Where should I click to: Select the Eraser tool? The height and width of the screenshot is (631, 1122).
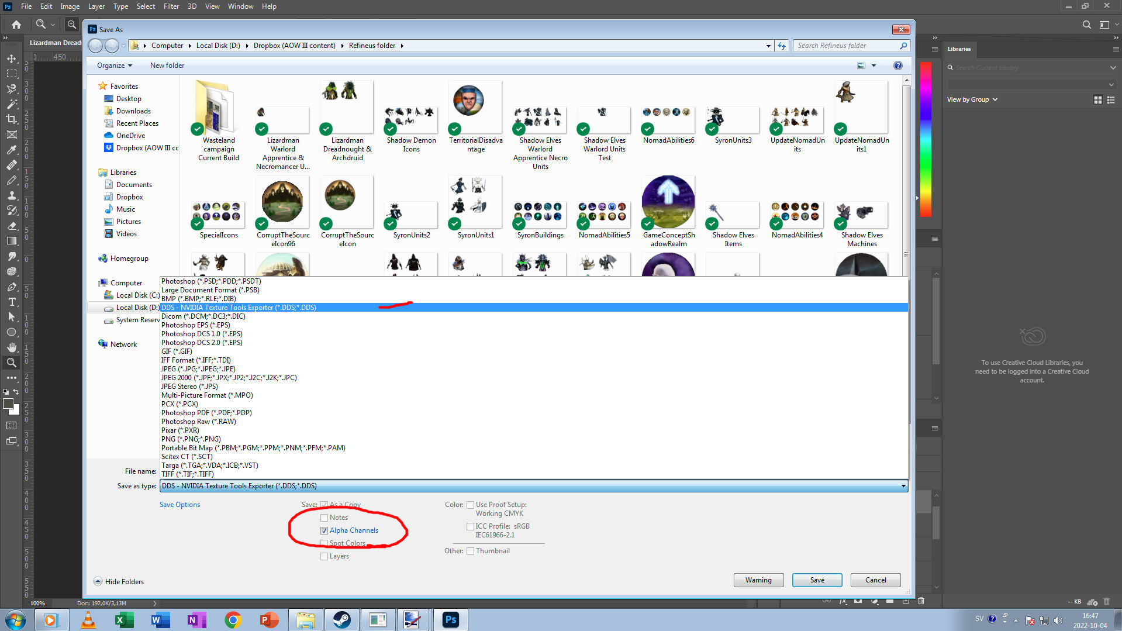pos(12,226)
